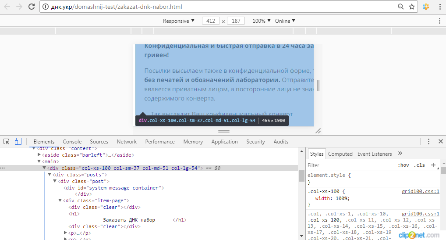Open device toolbar more options menu

click(x=440, y=21)
